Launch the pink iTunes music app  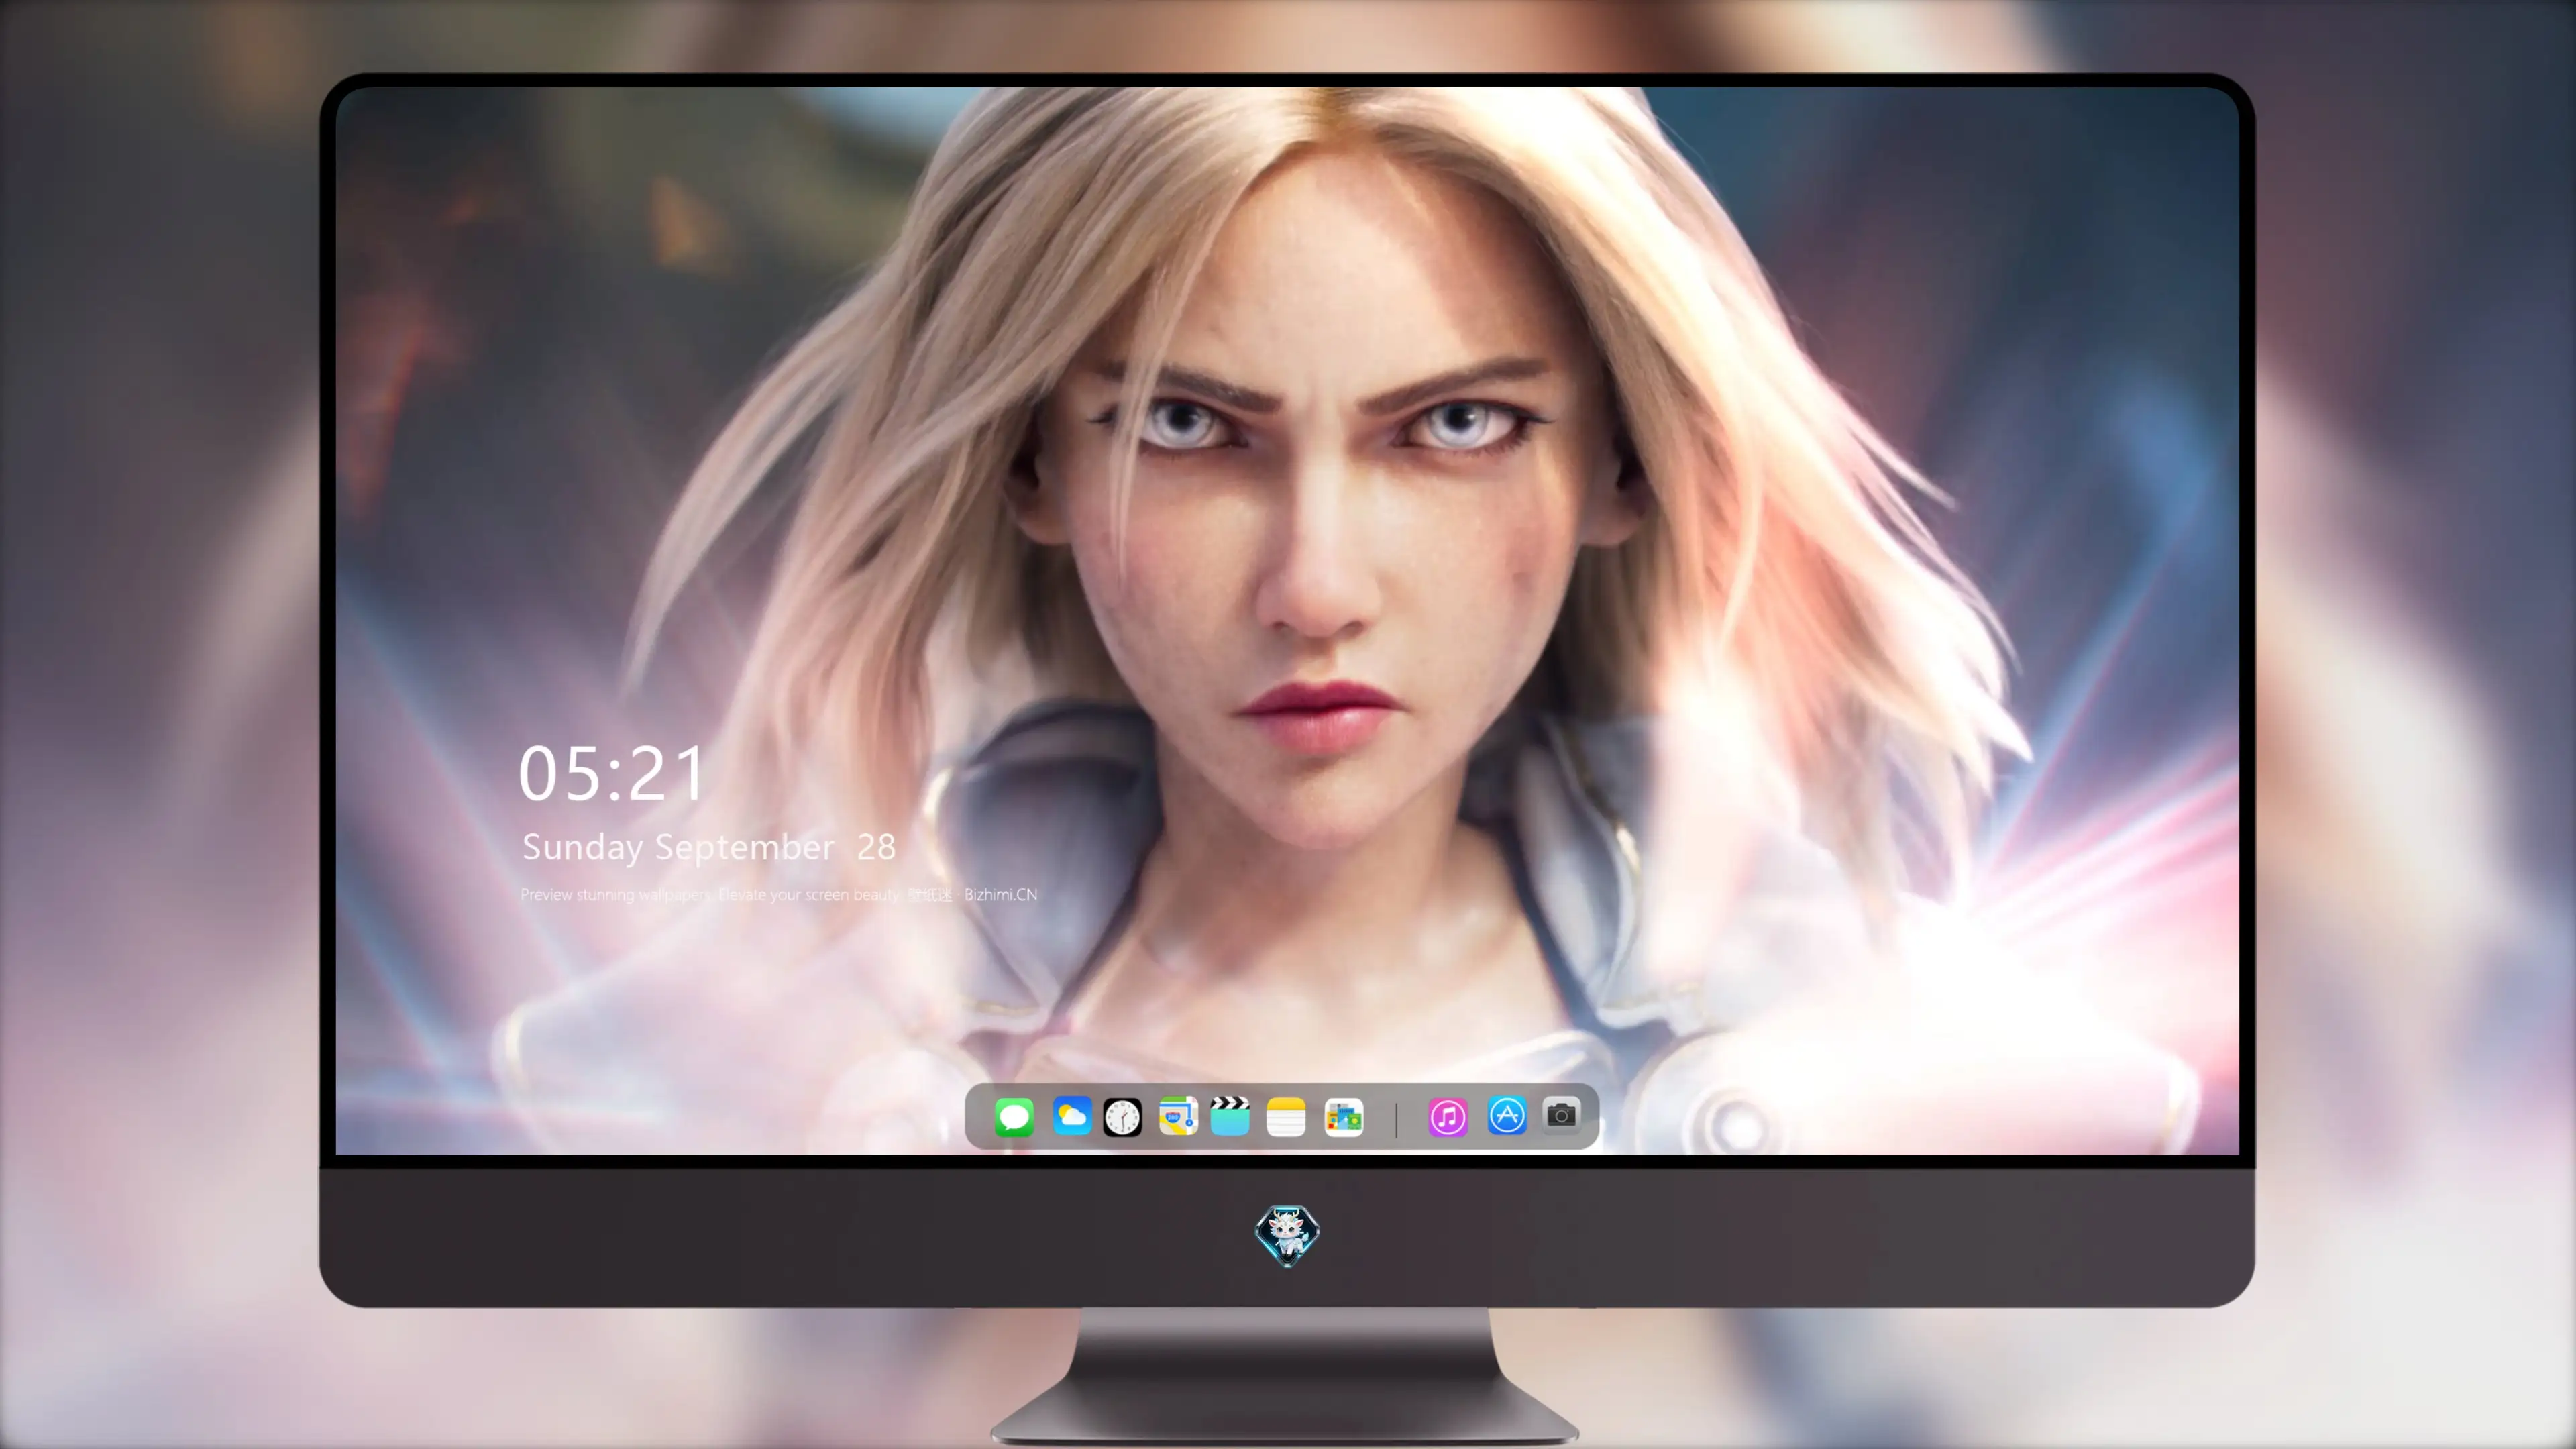[x=1448, y=1117]
